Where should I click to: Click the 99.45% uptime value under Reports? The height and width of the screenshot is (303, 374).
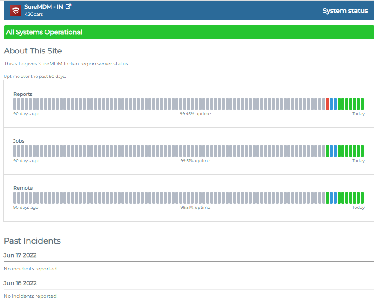[x=195, y=114]
